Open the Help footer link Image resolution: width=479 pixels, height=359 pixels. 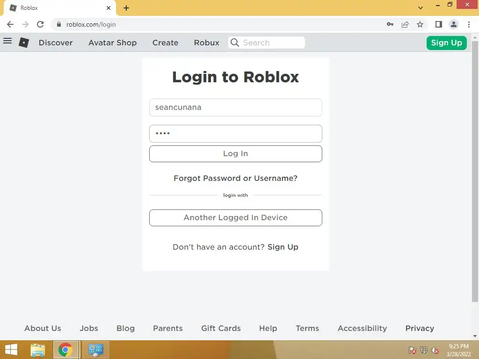[268, 328]
